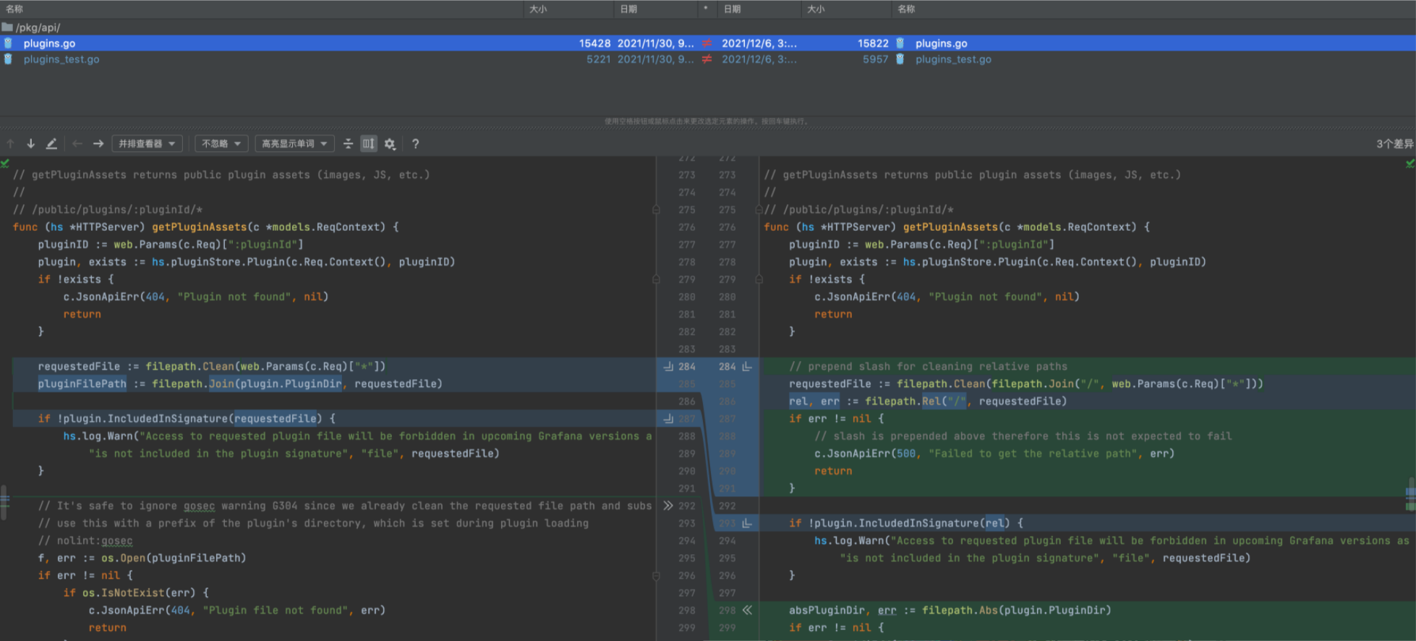This screenshot has height=641, width=1416.
Task: Select plugins.go on the right side
Action: click(x=941, y=43)
